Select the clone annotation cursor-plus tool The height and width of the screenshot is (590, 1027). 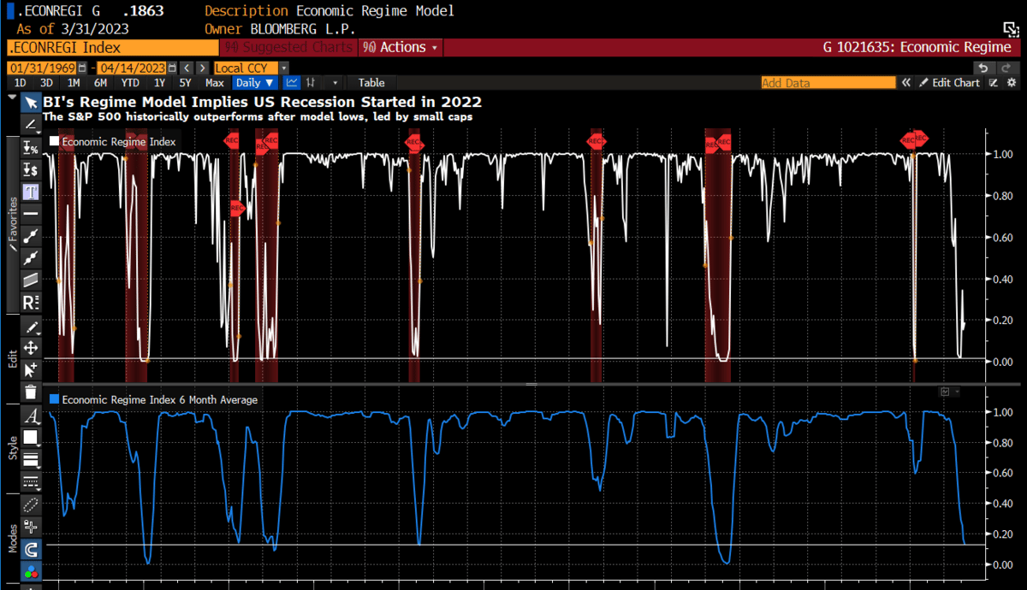pos(31,369)
